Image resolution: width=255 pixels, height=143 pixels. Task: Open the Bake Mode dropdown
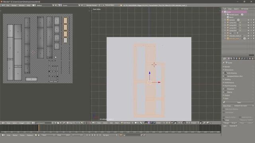tap(243, 106)
